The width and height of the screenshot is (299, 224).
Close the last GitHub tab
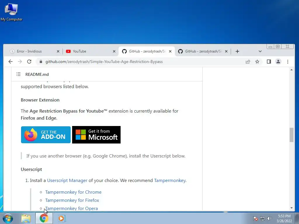[x=226, y=51]
